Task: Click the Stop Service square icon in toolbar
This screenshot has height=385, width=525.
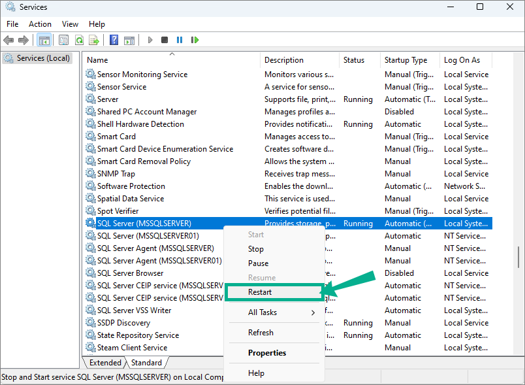Action: tap(165, 41)
